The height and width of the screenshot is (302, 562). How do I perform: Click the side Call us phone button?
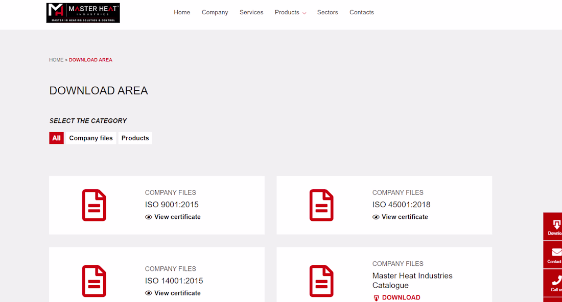[x=553, y=283]
